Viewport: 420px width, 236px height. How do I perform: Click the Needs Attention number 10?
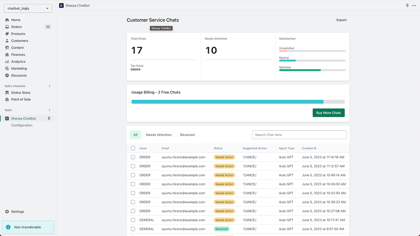211,50
